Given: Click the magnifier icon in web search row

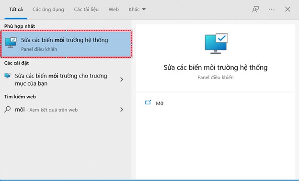Looking at the screenshot, I should [x=8, y=109].
